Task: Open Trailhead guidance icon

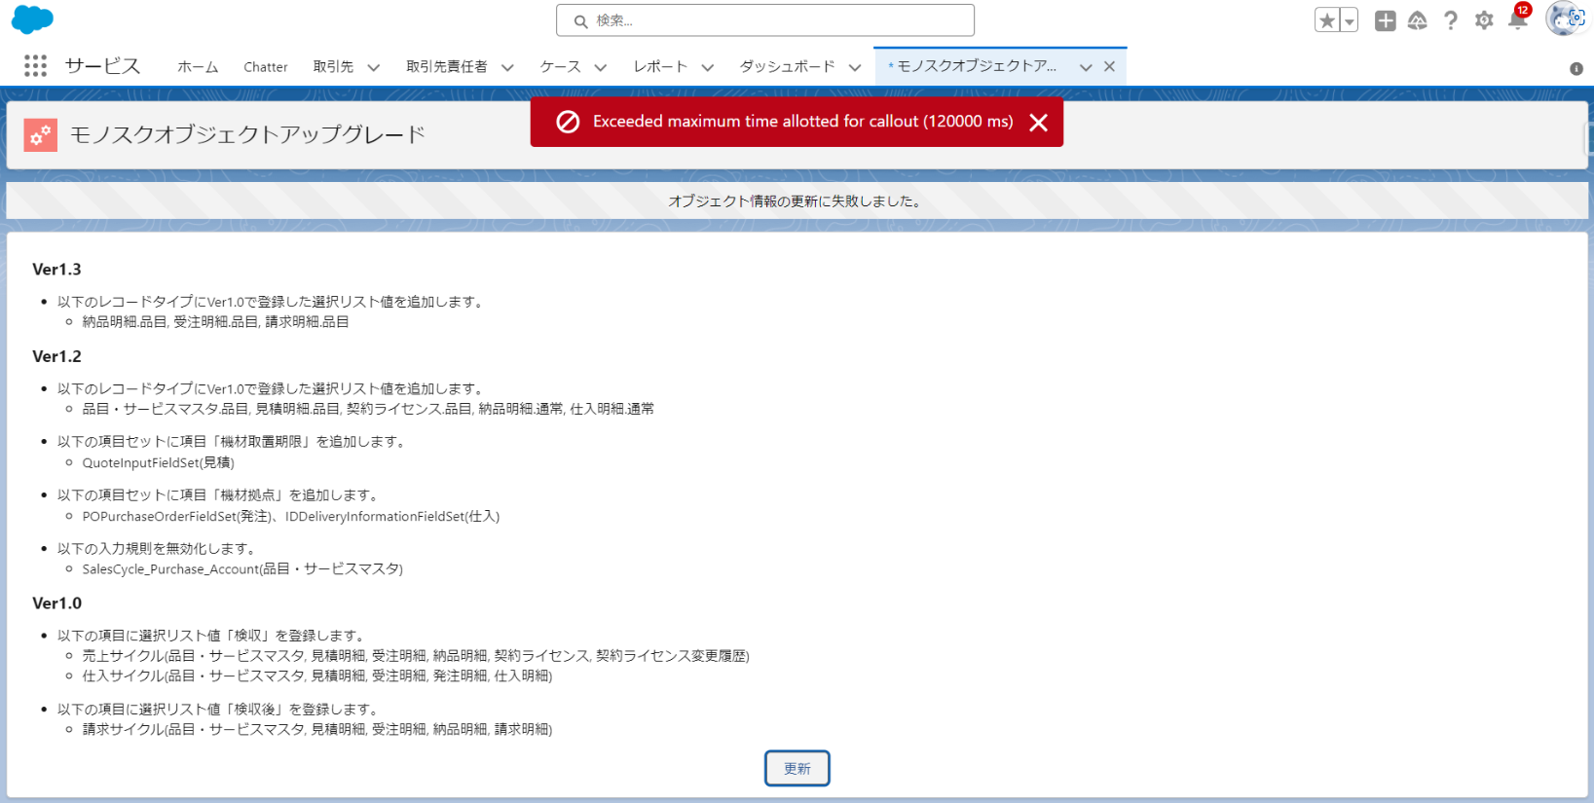Action: [x=1418, y=20]
